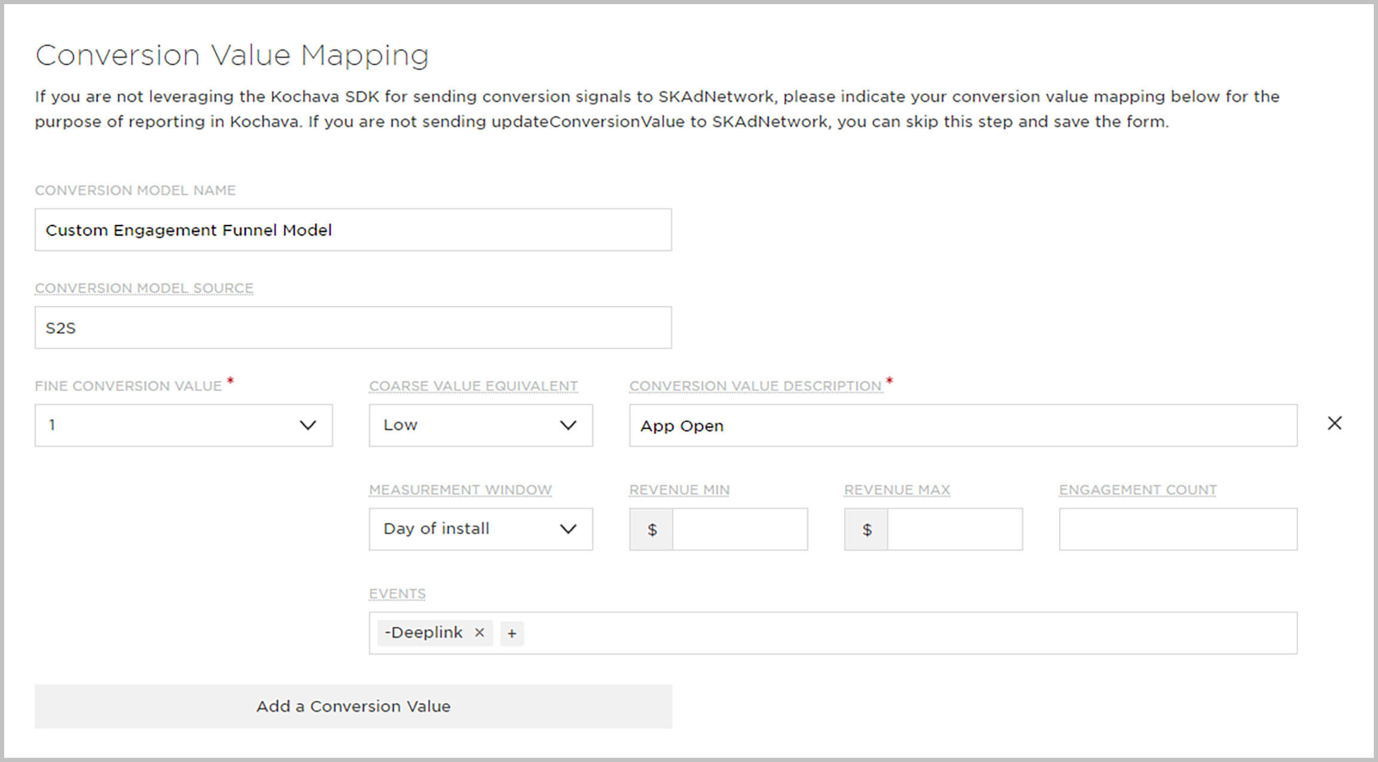Click Add a Conversion Value button
The height and width of the screenshot is (762, 1378).
coord(353,707)
